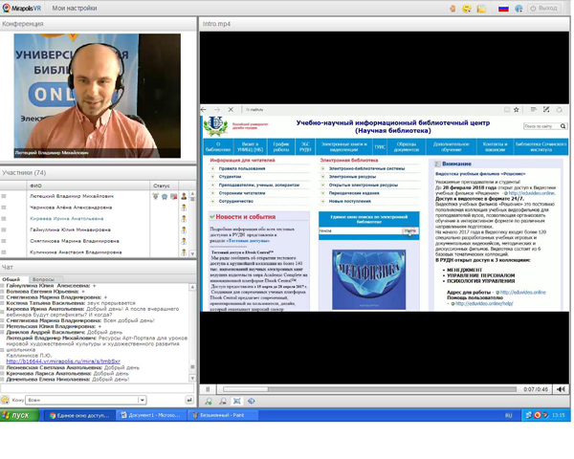
Task: Select participant Чарикова Алёна Александровна
Action: click(71, 208)
